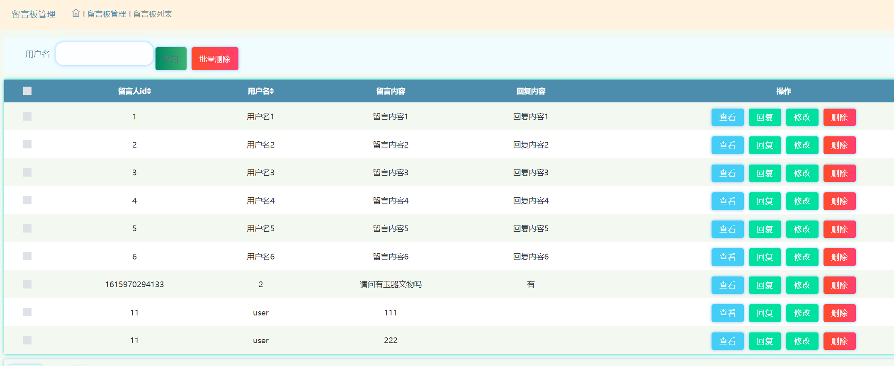Toggle the select-all header checkbox

coord(27,91)
